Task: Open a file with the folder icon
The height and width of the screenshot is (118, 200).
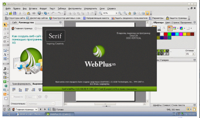Action: [10, 13]
